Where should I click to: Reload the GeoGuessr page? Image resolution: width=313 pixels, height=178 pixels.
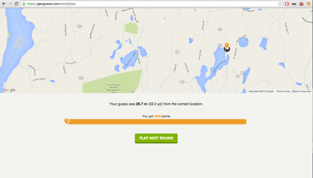17,4
